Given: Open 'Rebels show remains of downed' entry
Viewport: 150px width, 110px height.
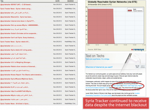Looking at the screenshot, I should click(18, 67).
